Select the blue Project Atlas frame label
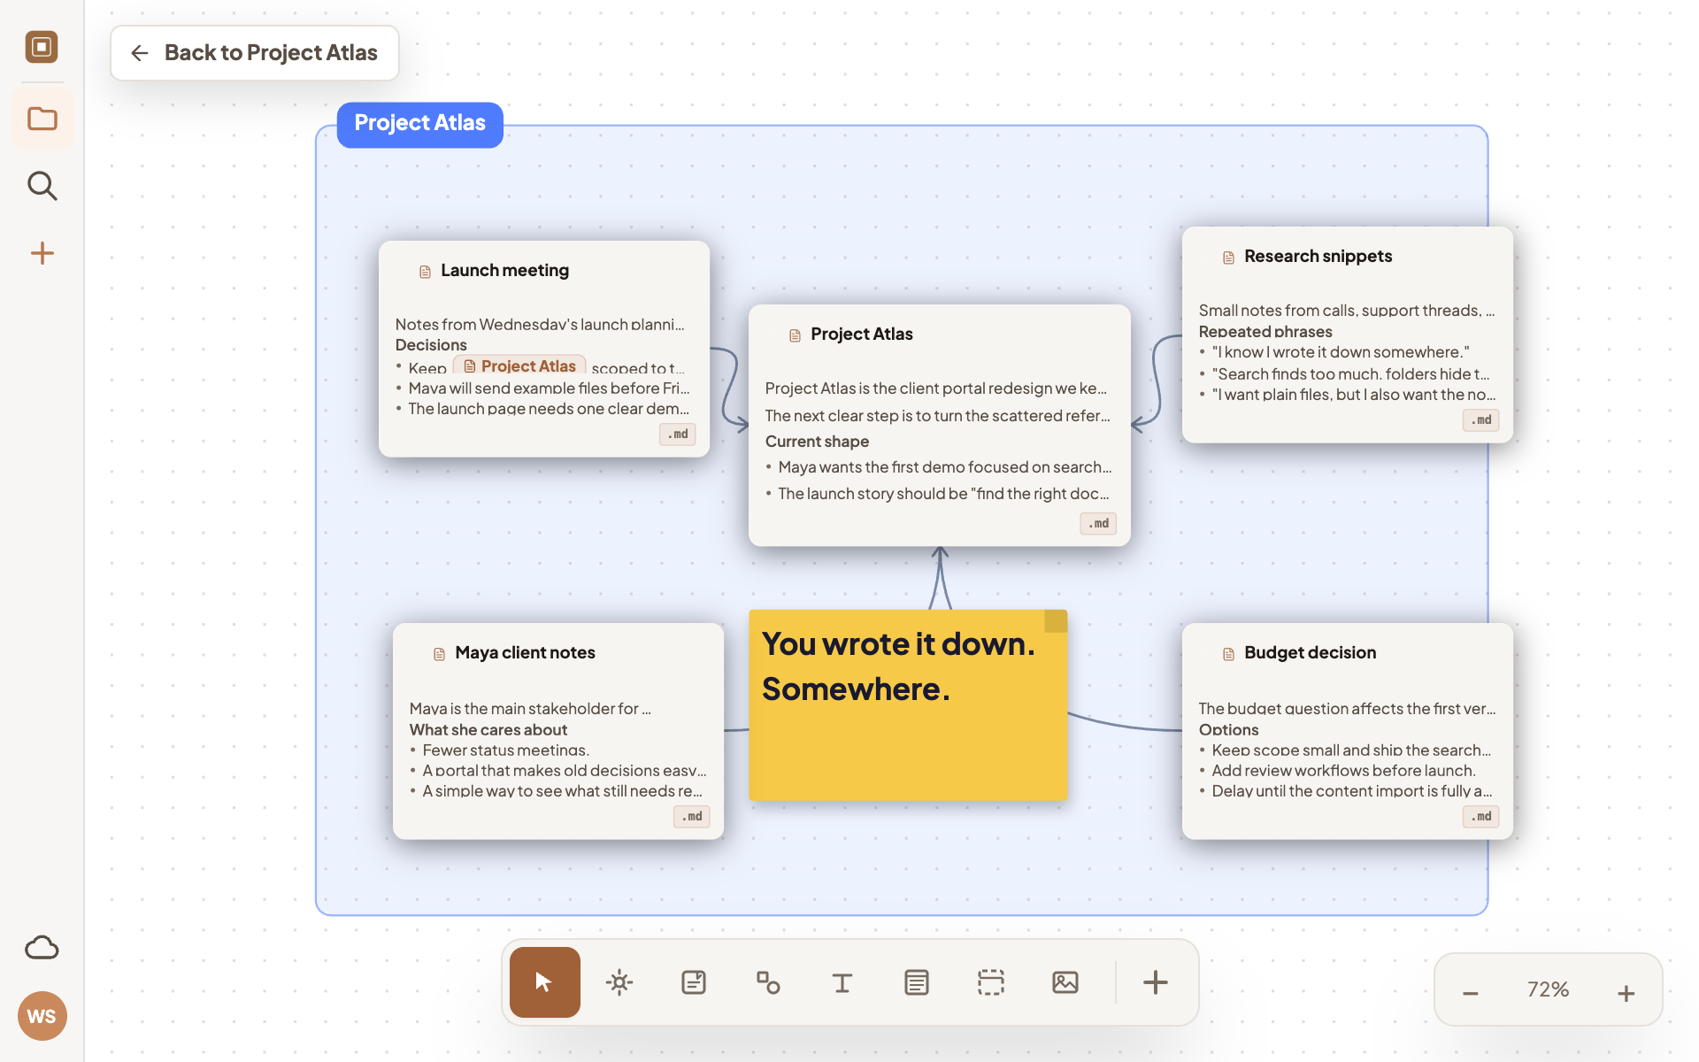The height and width of the screenshot is (1062, 1699). pyautogui.click(x=420, y=124)
